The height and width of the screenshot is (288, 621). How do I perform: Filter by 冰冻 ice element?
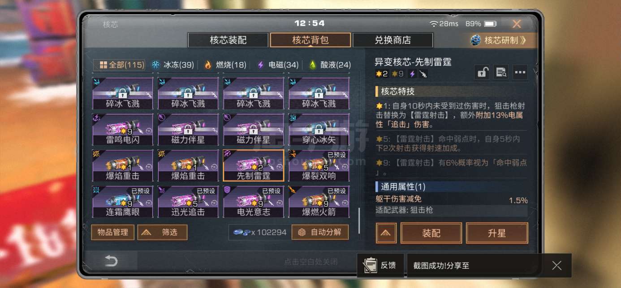(x=172, y=65)
